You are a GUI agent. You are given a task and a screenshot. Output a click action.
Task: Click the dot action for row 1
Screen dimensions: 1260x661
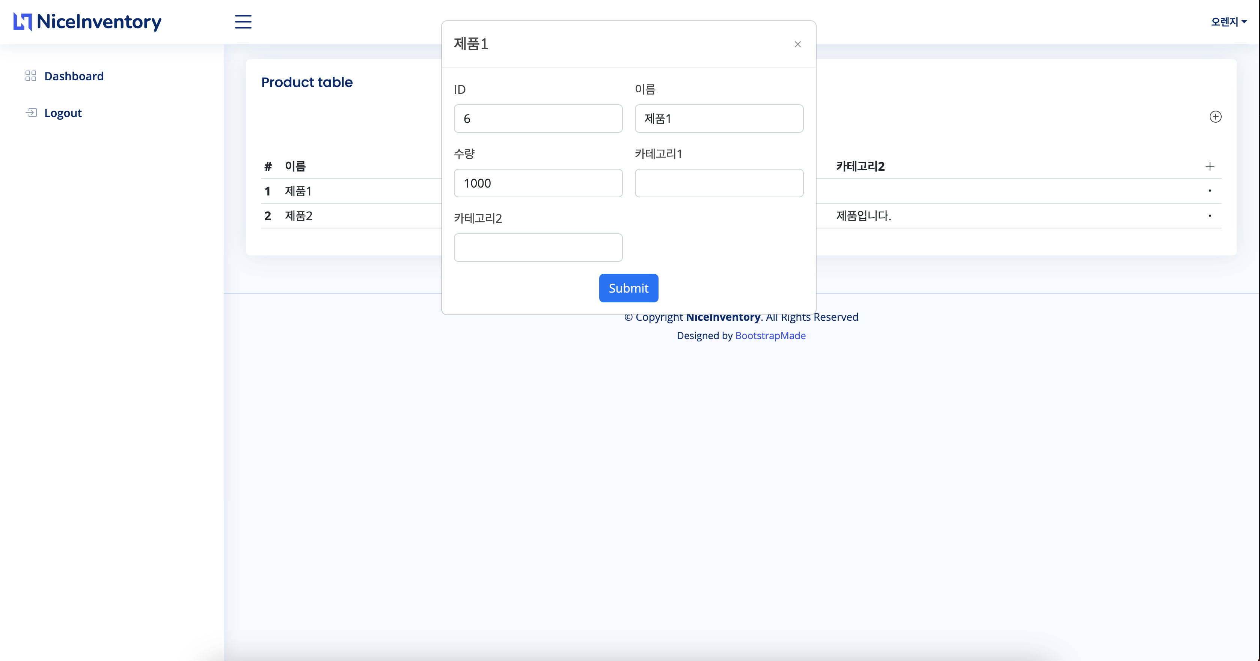(1210, 191)
